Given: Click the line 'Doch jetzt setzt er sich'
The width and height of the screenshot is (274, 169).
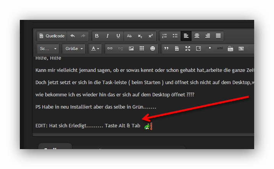Looking at the screenshot, I should [145, 83].
